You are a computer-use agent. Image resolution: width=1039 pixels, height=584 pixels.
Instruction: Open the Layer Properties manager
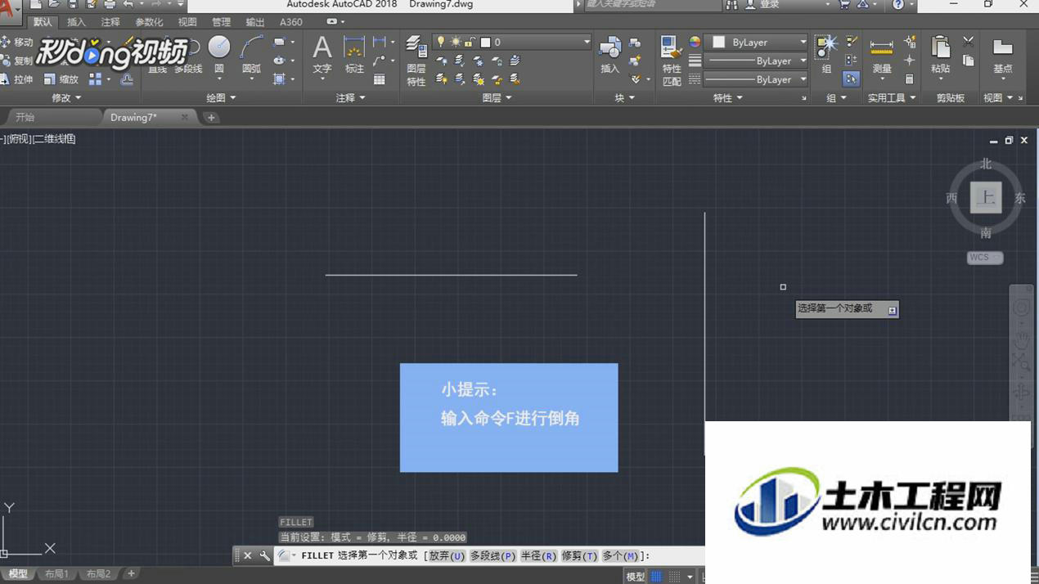pos(416,61)
